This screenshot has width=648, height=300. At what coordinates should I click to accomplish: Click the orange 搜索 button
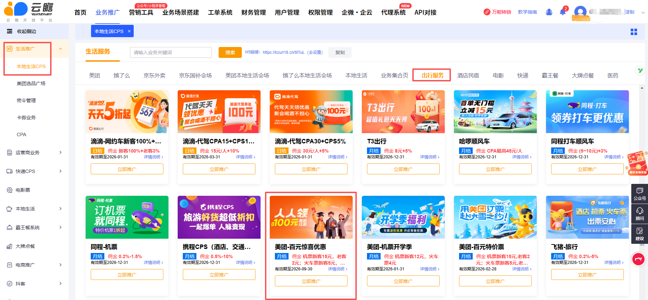point(230,52)
